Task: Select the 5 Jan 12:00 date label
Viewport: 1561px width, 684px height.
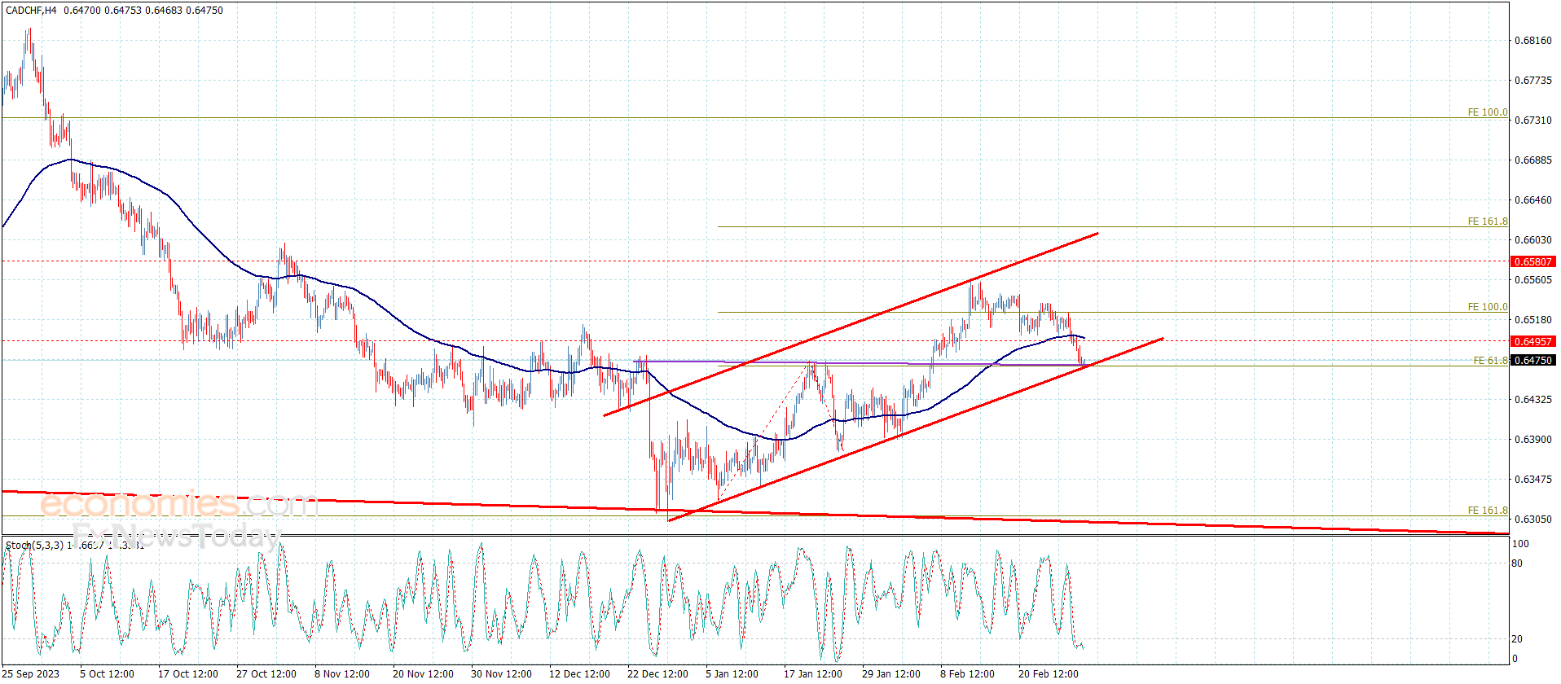Action: 732,673
